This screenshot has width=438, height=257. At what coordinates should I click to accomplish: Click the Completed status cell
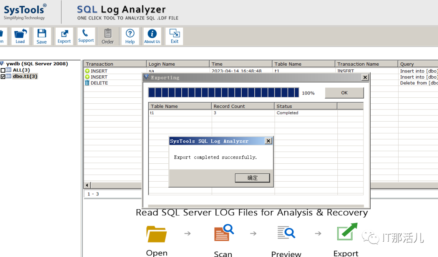click(288, 113)
